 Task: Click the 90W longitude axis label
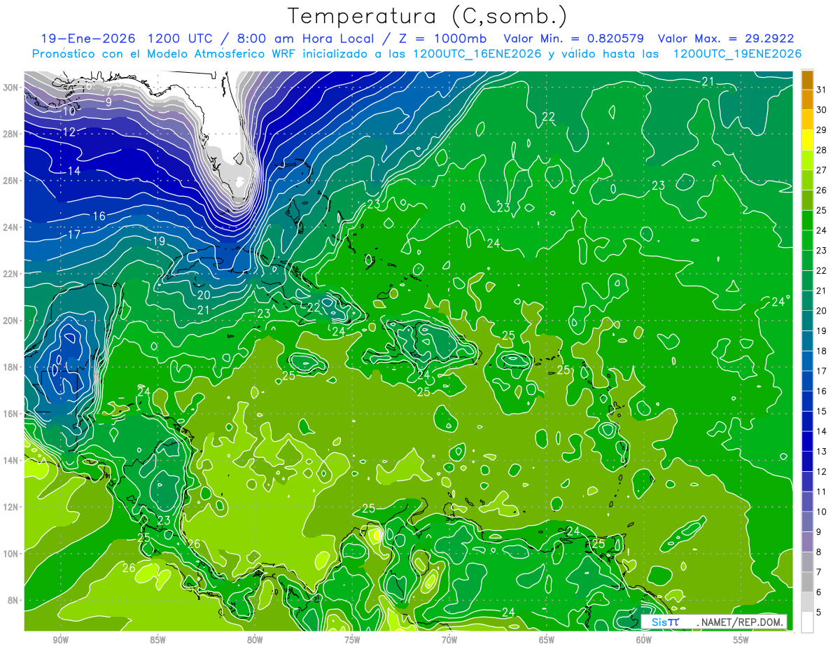60,640
